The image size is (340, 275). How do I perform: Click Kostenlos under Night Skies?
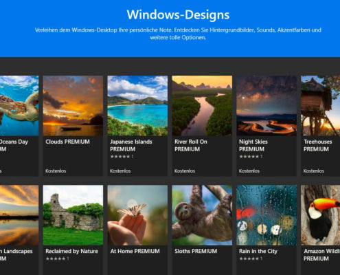tap(249, 170)
